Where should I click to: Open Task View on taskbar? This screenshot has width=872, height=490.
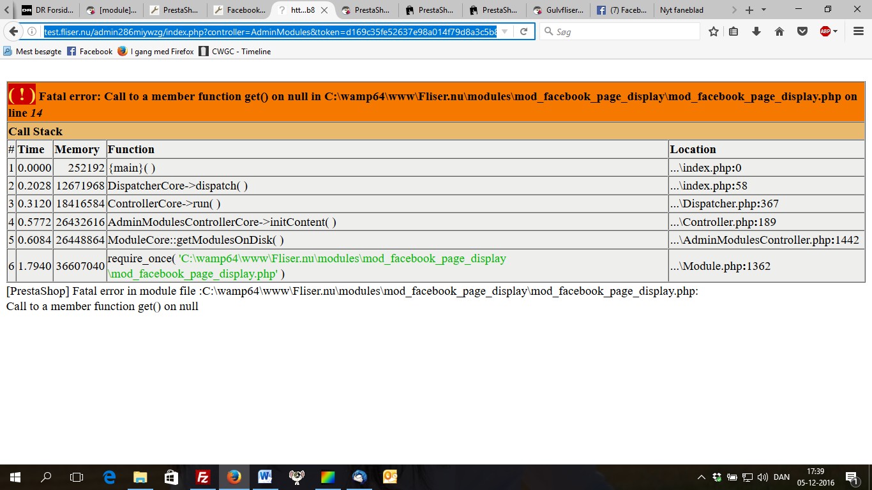tap(77, 477)
